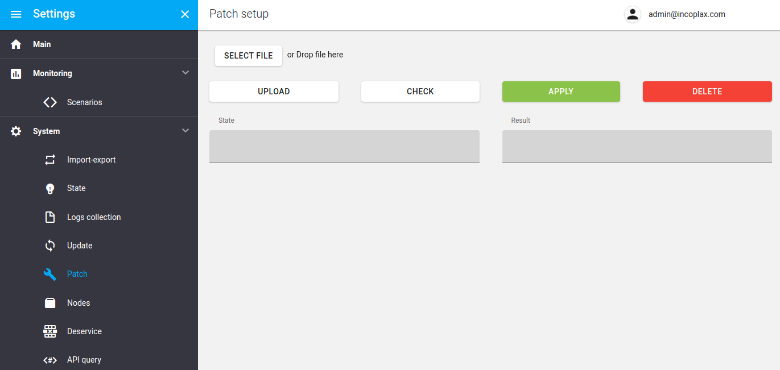Click the Nodes box icon
Image resolution: width=780 pixels, height=370 pixels.
tap(50, 303)
